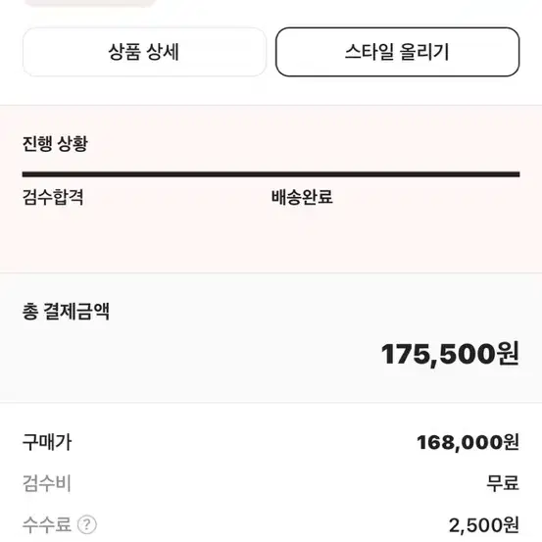Click the 원 suffix of the total amount
This screenshot has height=542, width=542.
coord(508,354)
